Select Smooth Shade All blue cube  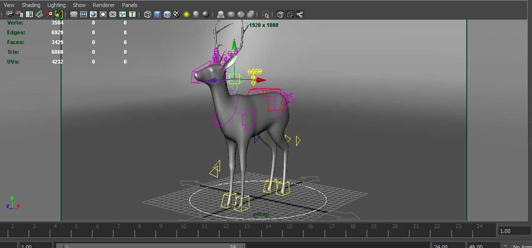tap(157, 14)
